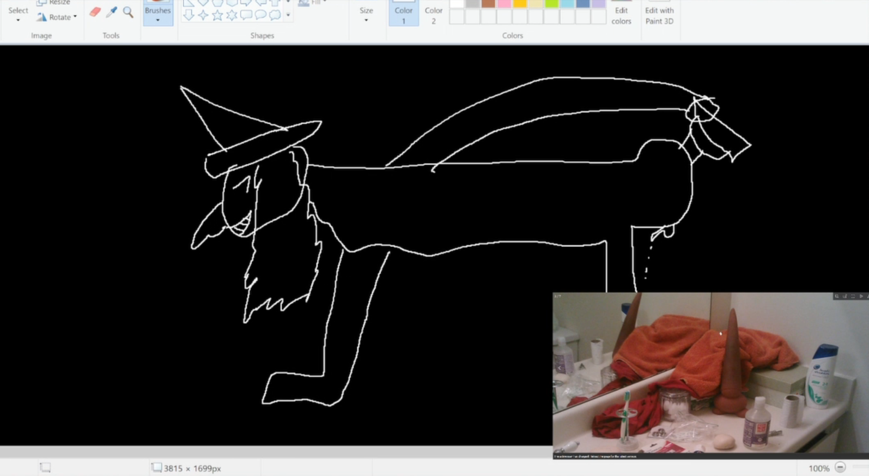Pick the pink color swatch
869x476 pixels.
click(504, 3)
